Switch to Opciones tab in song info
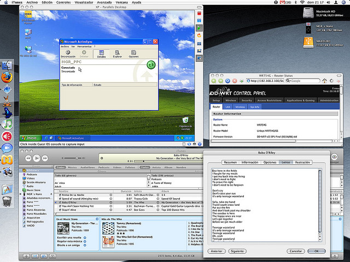The height and width of the screenshot is (262, 350). point(270,163)
